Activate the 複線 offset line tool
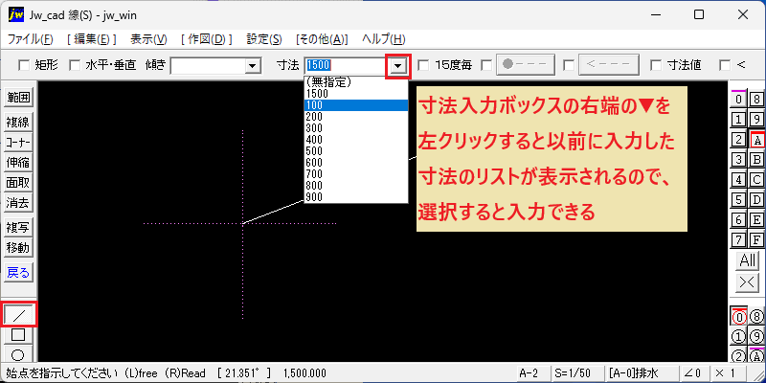This screenshot has height=383, width=766. click(18, 123)
